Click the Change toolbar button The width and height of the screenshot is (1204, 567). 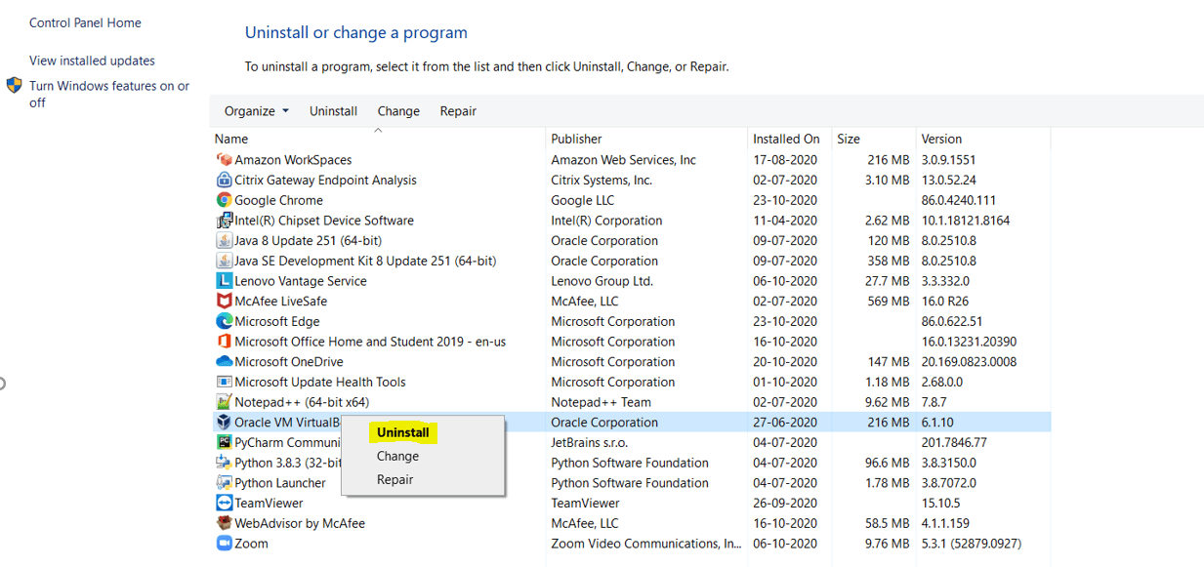pos(398,111)
